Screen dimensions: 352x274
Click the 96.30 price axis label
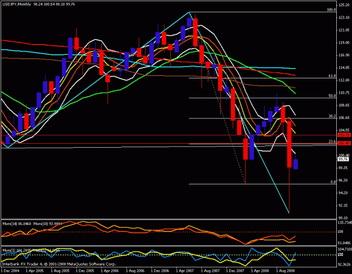pyautogui.click(x=344, y=180)
